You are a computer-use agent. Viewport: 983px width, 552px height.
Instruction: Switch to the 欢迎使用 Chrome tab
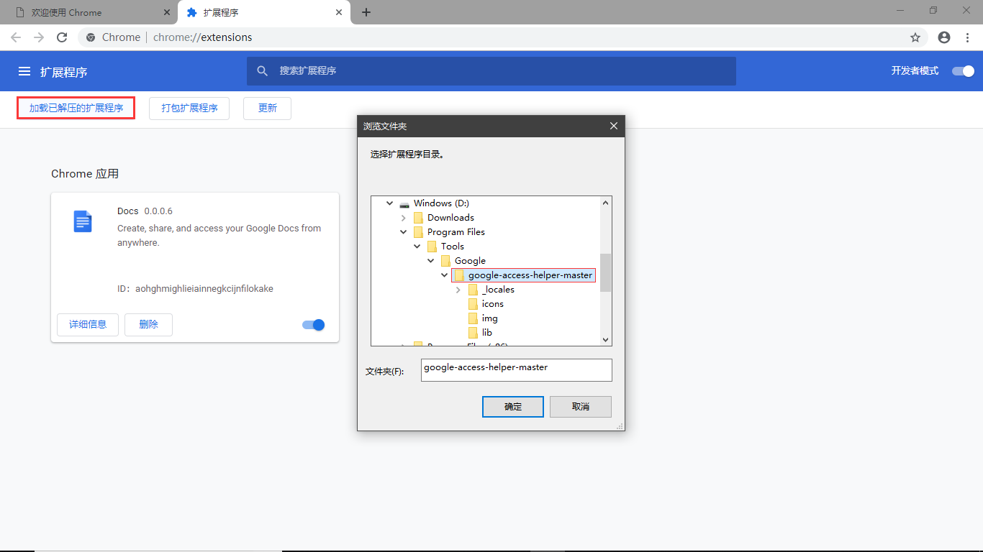pos(89,13)
